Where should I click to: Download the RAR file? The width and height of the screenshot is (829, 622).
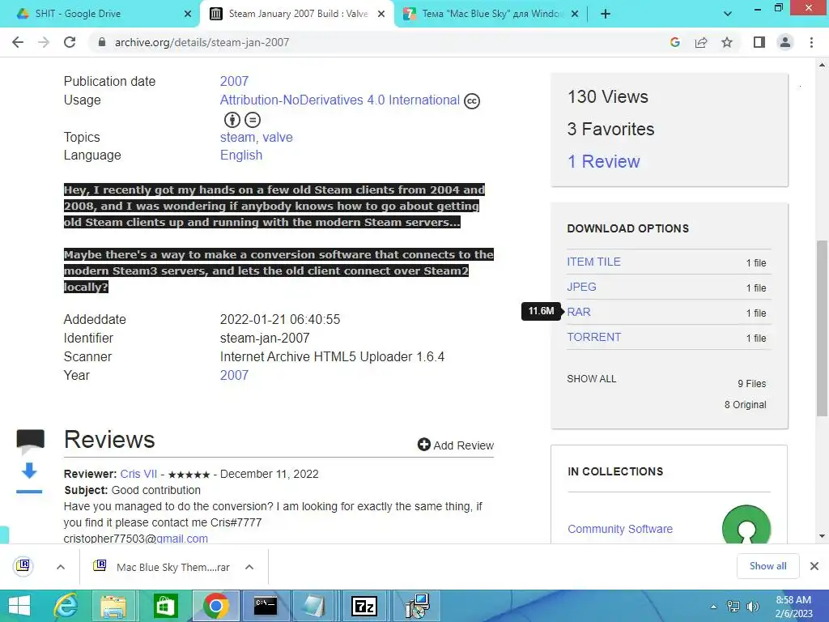[x=579, y=312]
